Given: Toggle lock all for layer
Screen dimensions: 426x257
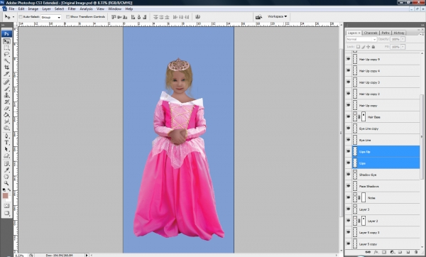Looking at the screenshot, I should click(x=373, y=47).
